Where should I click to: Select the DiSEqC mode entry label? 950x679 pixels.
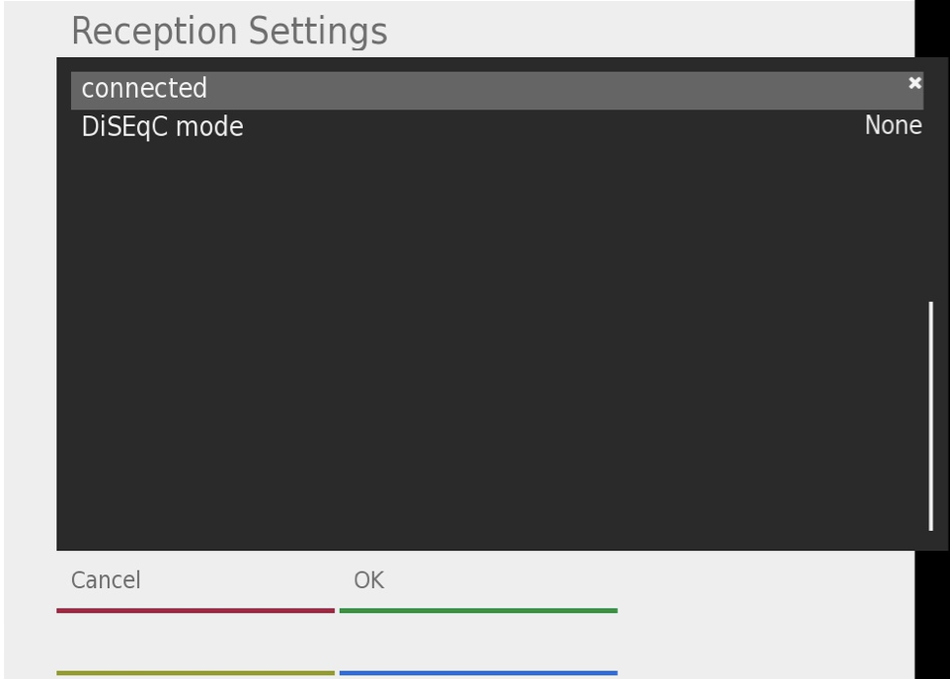[x=162, y=127]
